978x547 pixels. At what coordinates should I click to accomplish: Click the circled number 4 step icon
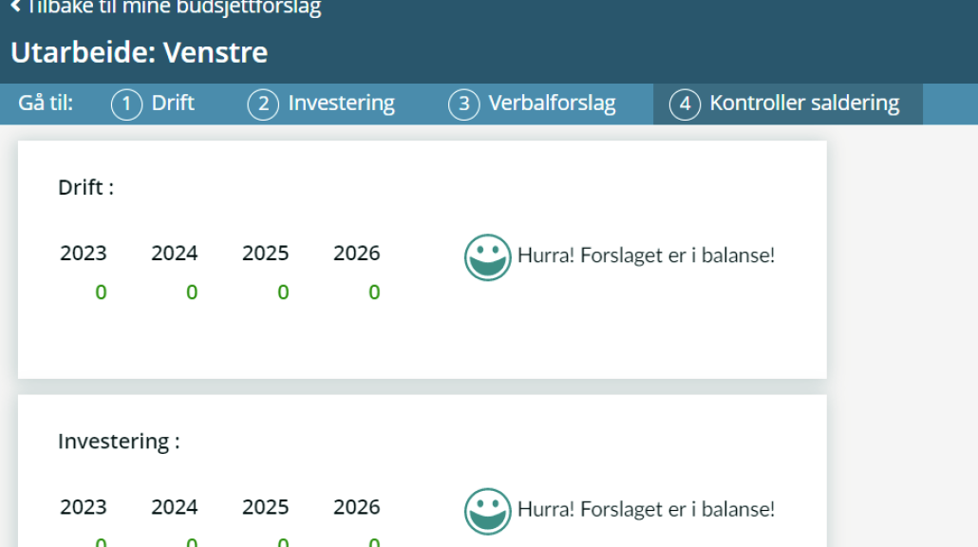click(x=685, y=104)
